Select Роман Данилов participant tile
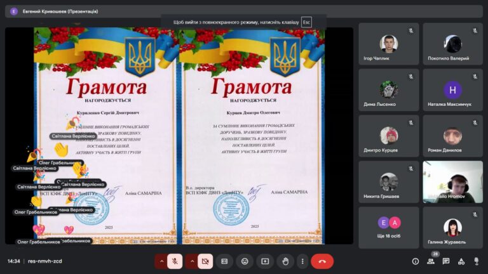Screen dimensions: 488x274 point(452,136)
